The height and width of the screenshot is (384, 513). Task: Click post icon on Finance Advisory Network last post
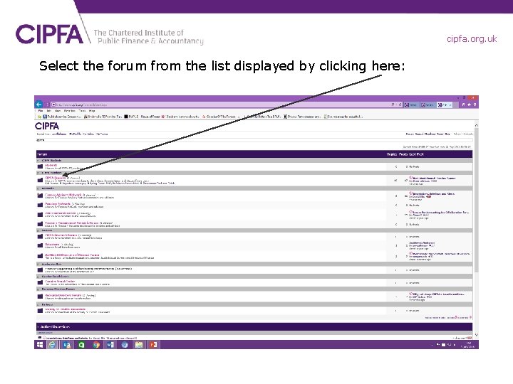point(410,193)
